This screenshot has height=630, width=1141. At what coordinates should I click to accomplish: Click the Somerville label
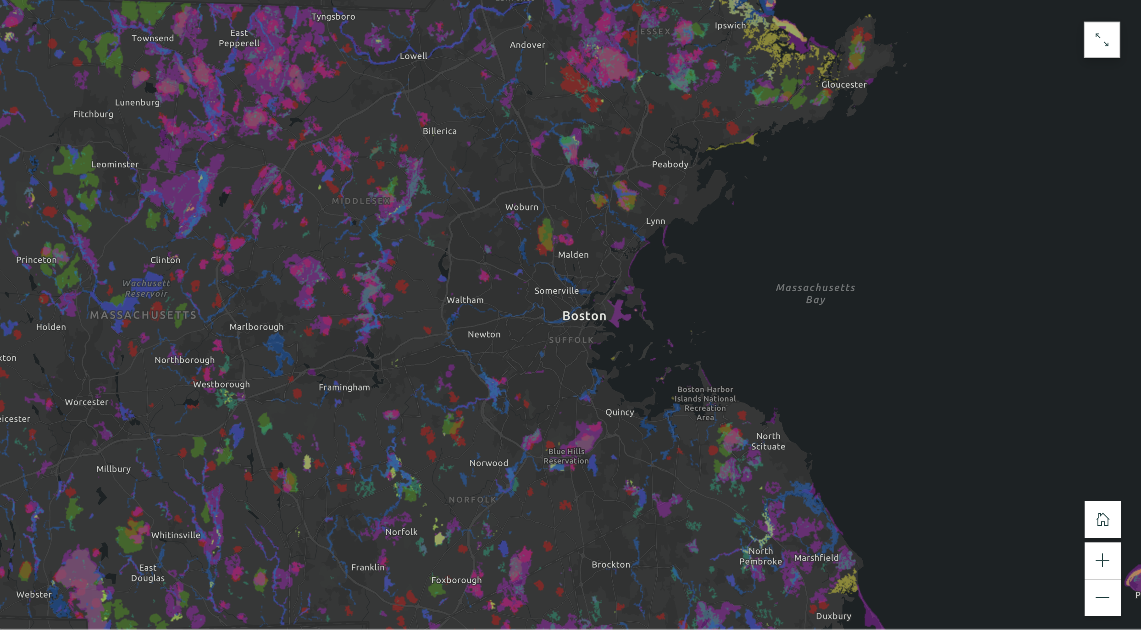[556, 291]
